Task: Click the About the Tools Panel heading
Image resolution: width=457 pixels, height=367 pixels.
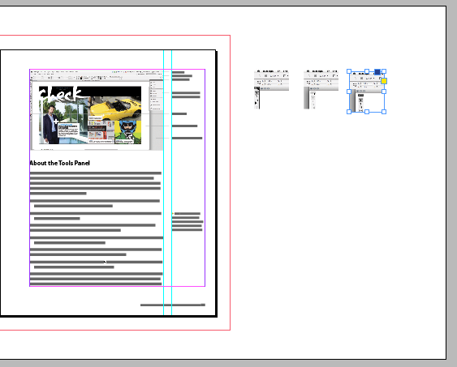Action: [59, 163]
